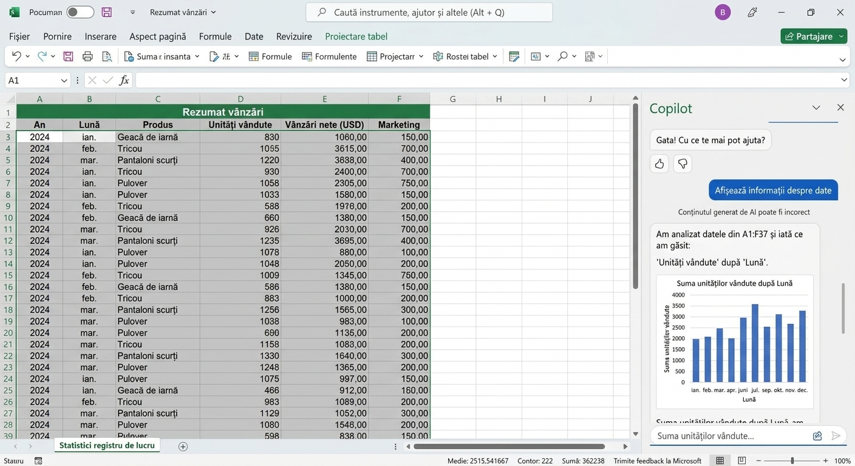Viewport: 855px width, 466px height.
Task: Click the bar chart thumbnail in Copilot
Action: coord(735,342)
